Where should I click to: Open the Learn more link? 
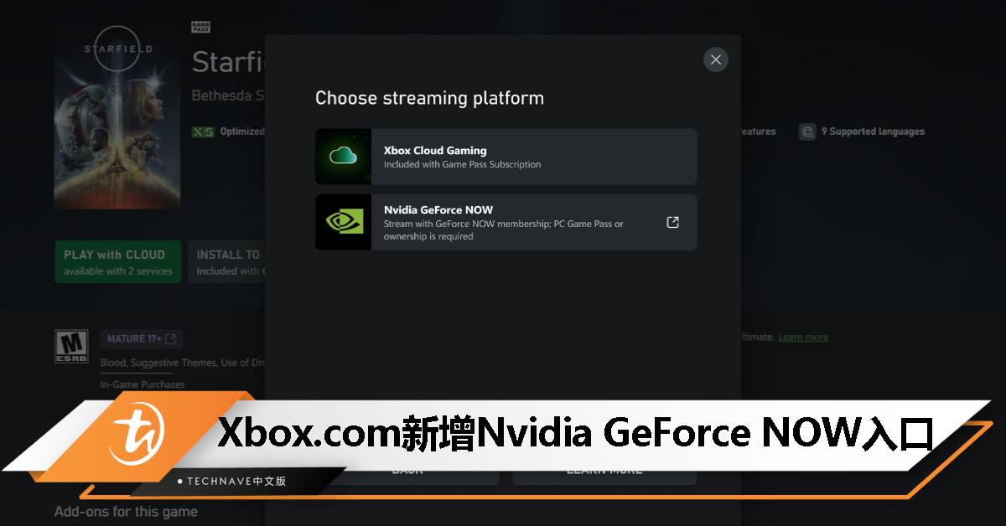coord(803,337)
